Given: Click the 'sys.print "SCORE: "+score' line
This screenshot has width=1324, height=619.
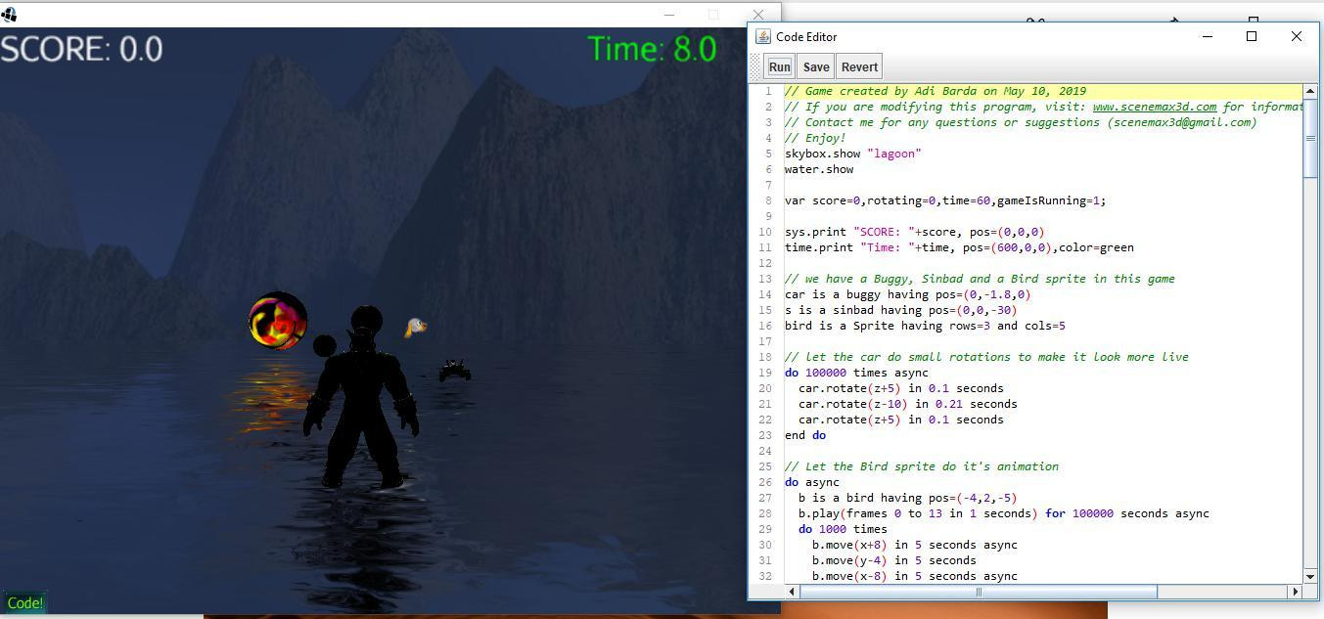Looking at the screenshot, I should pyautogui.click(x=914, y=232).
